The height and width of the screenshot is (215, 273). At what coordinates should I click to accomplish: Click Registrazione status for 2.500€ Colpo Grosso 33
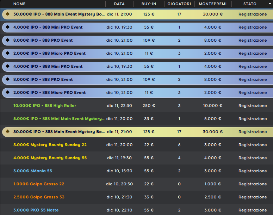(x=253, y=197)
